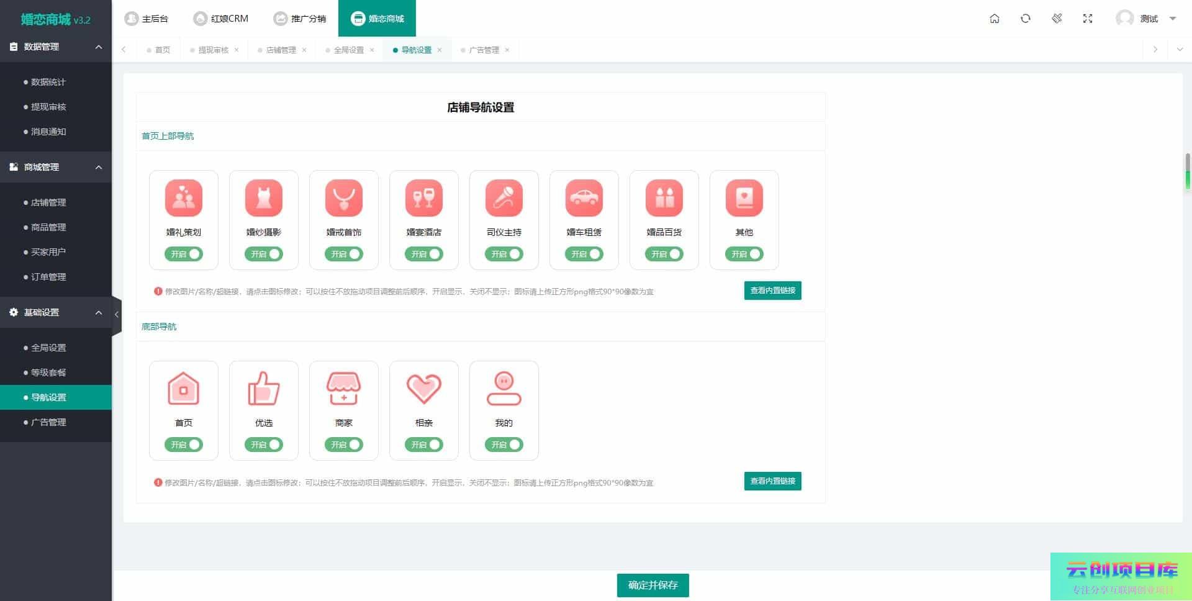Click the 确定并保存 button
The width and height of the screenshot is (1192, 601).
tap(652, 585)
